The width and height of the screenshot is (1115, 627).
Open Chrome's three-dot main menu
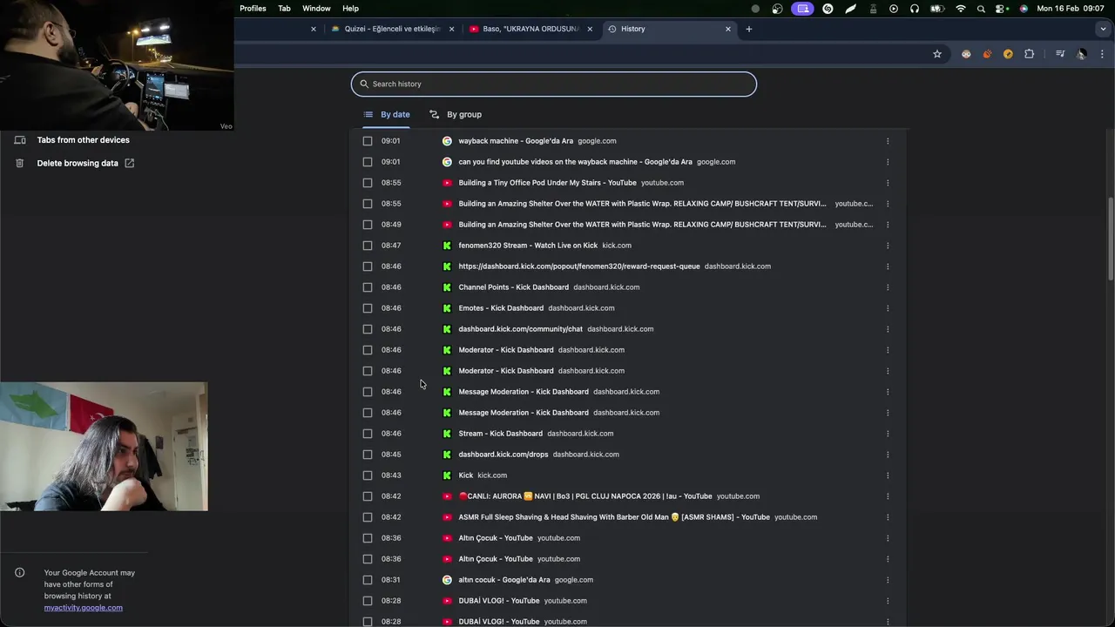1102,54
